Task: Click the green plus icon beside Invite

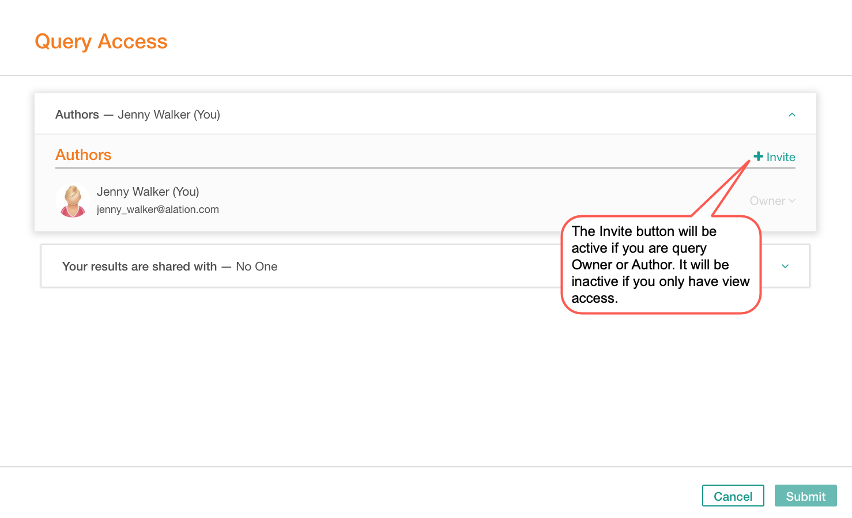Action: [759, 157]
